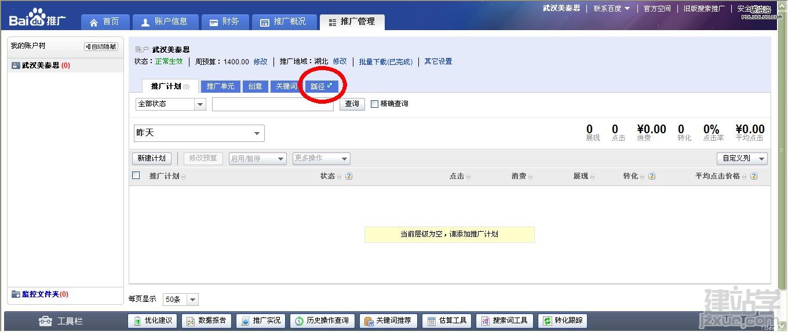Open the 更多操作 dropdown
The height and width of the screenshot is (332, 788).
point(322,158)
